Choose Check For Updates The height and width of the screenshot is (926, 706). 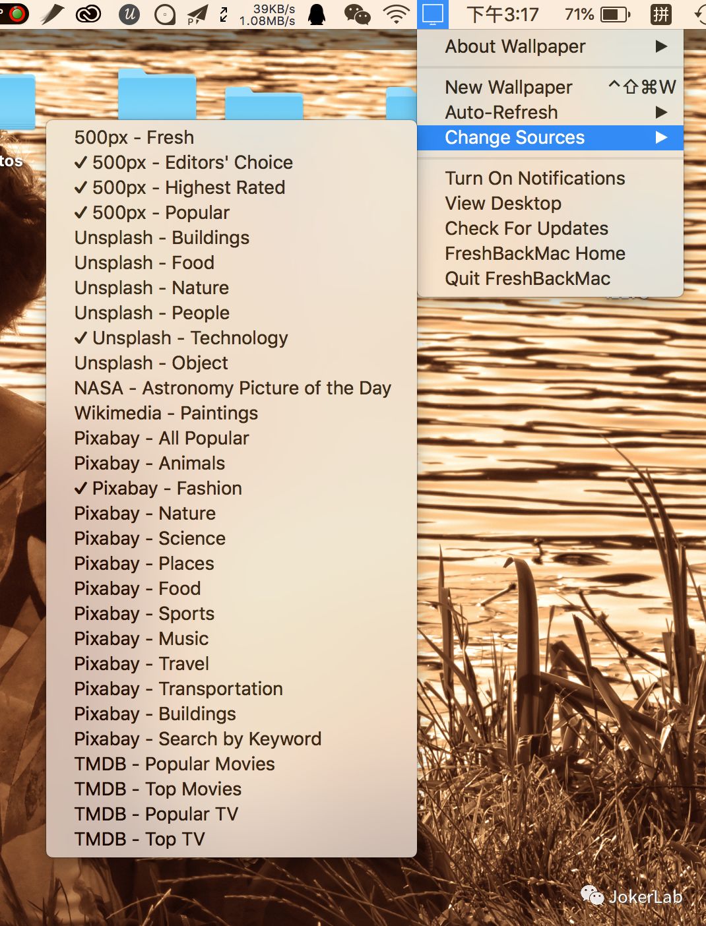550,228
